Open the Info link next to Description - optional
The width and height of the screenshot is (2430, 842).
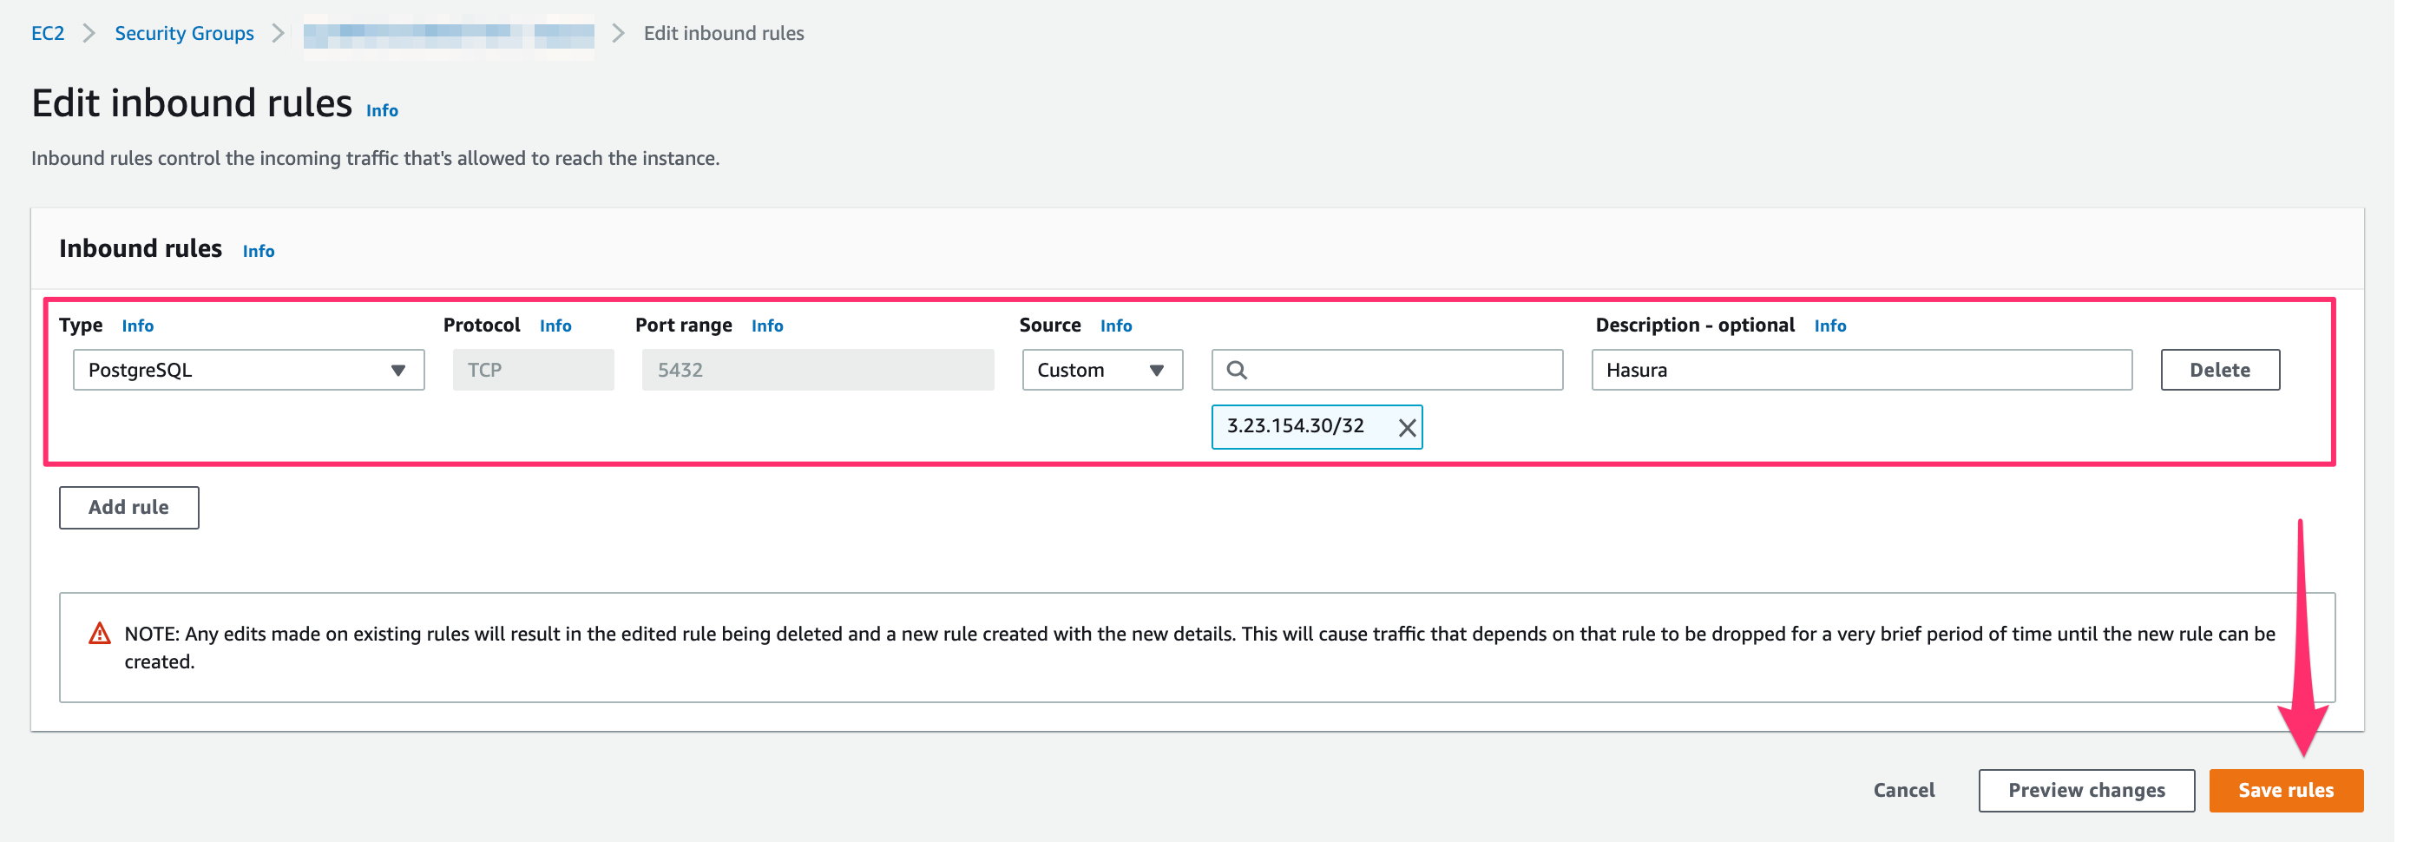[x=1829, y=326]
